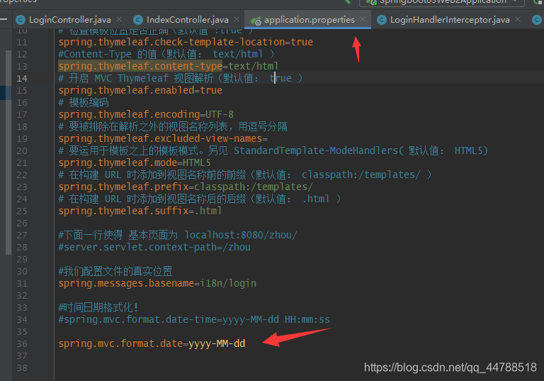Click the '#Content-Type 的值' comment line
This screenshot has height=381, width=544.
coord(166,54)
